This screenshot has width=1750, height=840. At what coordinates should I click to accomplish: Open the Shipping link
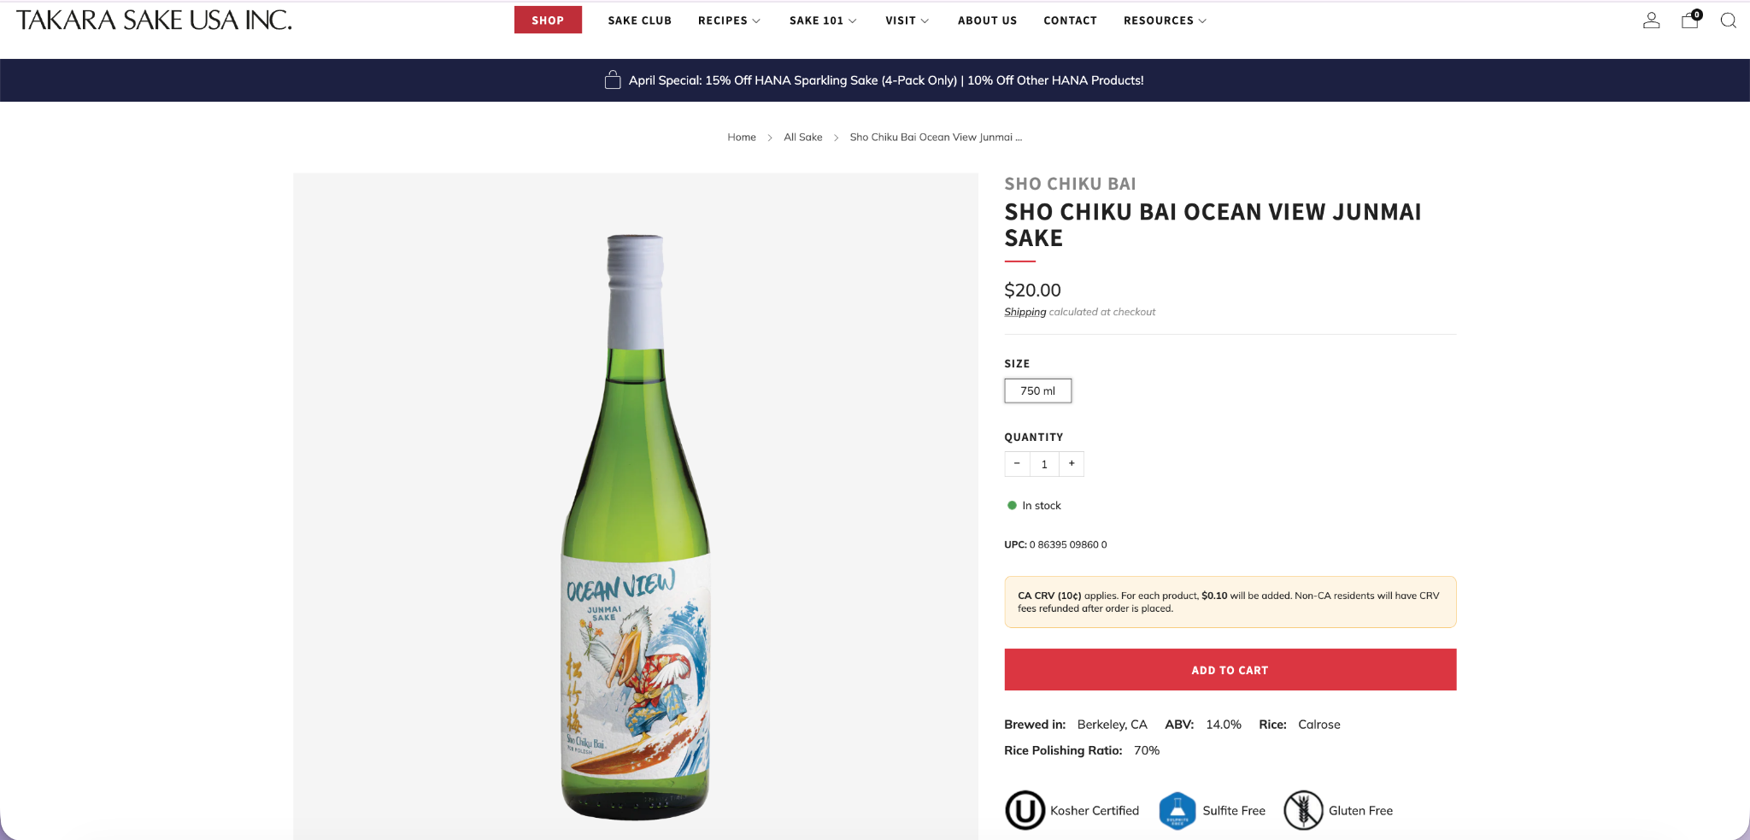(1025, 311)
